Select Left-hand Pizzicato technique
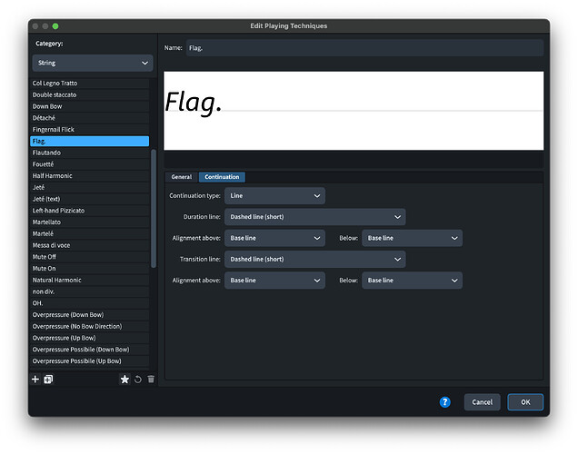 click(90, 211)
